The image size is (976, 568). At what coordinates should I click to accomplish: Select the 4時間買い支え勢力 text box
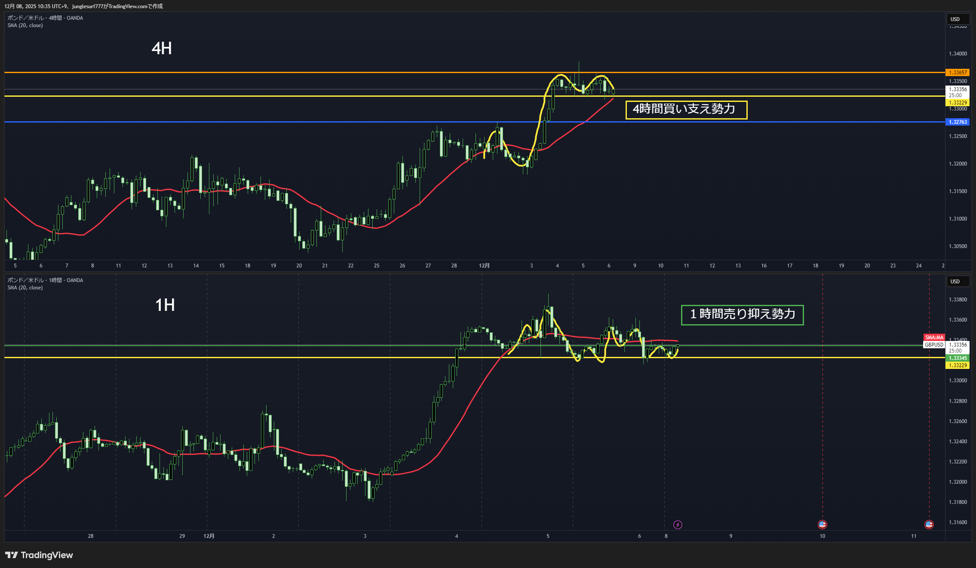tap(686, 110)
